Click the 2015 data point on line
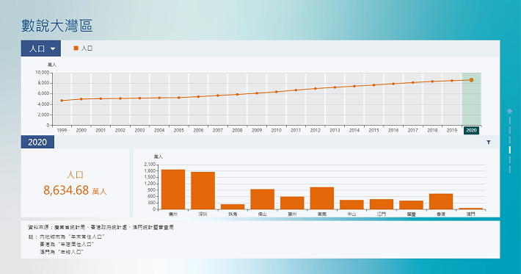 [x=374, y=85]
